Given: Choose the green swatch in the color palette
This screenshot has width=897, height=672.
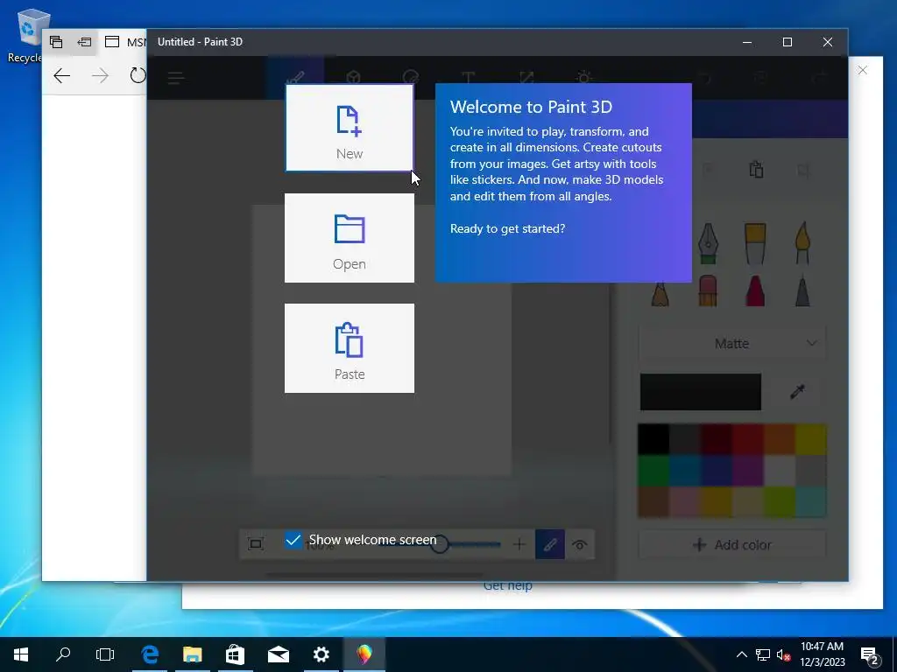Looking at the screenshot, I should click(653, 470).
